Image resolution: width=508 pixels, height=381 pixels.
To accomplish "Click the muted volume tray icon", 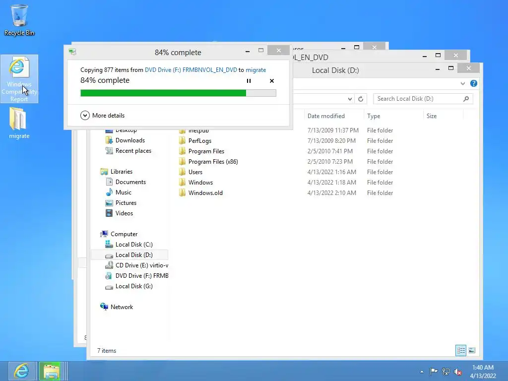I will [x=458, y=372].
